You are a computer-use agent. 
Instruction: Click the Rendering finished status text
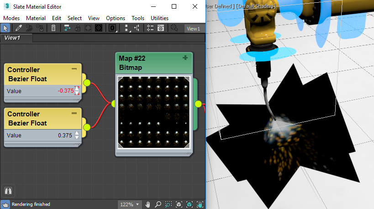click(x=31, y=204)
